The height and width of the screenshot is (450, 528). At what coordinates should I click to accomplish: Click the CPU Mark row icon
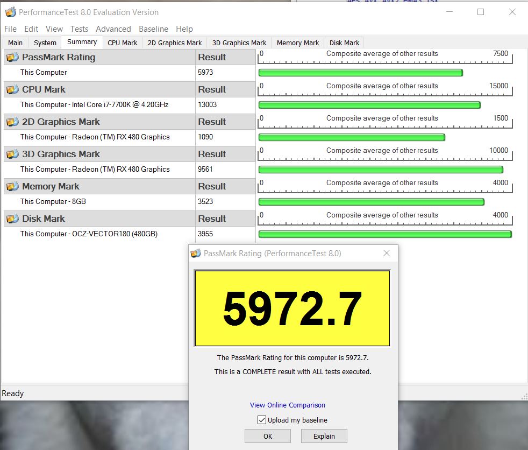[x=12, y=90]
